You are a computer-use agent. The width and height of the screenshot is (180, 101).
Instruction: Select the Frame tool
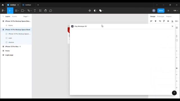click(x=16, y=11)
